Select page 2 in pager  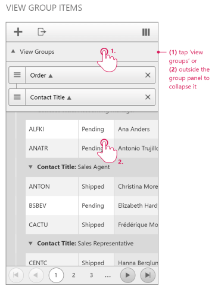74,275
